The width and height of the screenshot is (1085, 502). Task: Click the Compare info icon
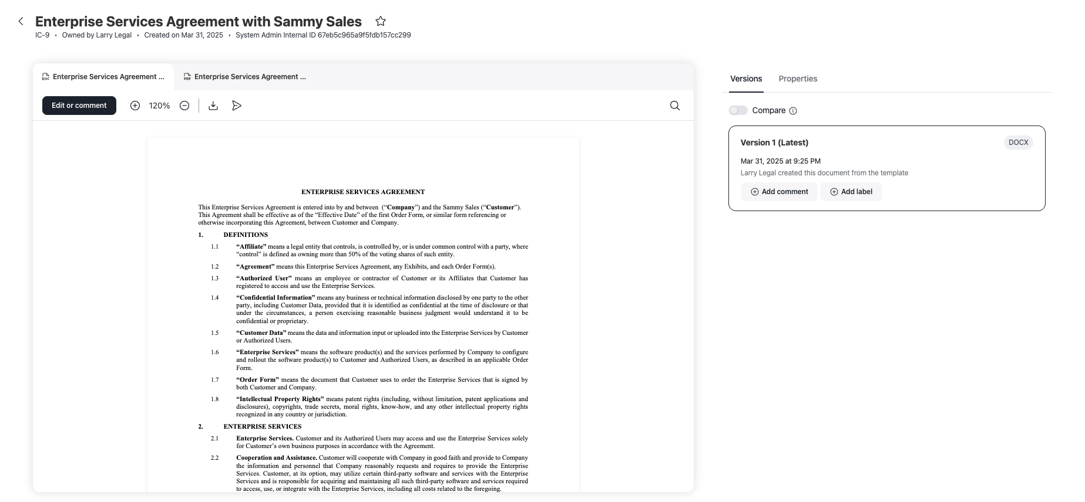tap(793, 111)
